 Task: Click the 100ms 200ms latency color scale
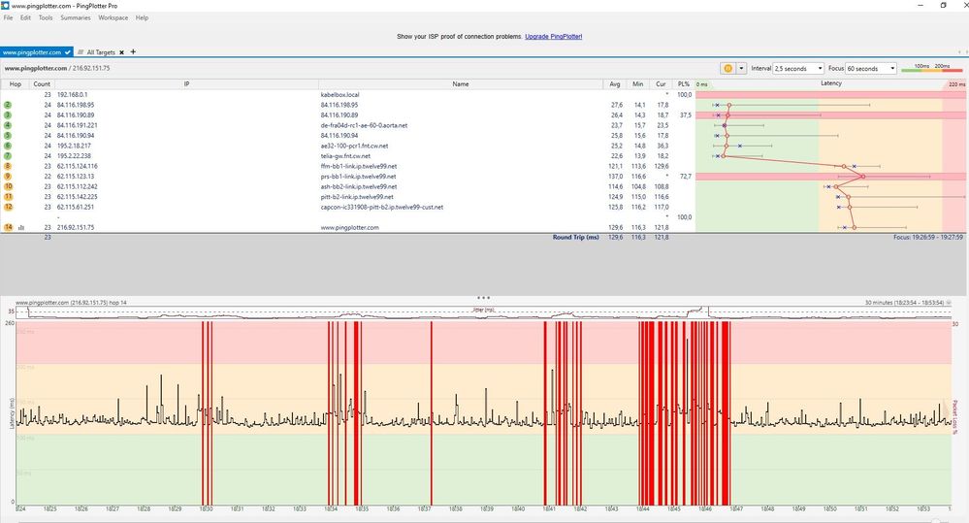click(933, 69)
